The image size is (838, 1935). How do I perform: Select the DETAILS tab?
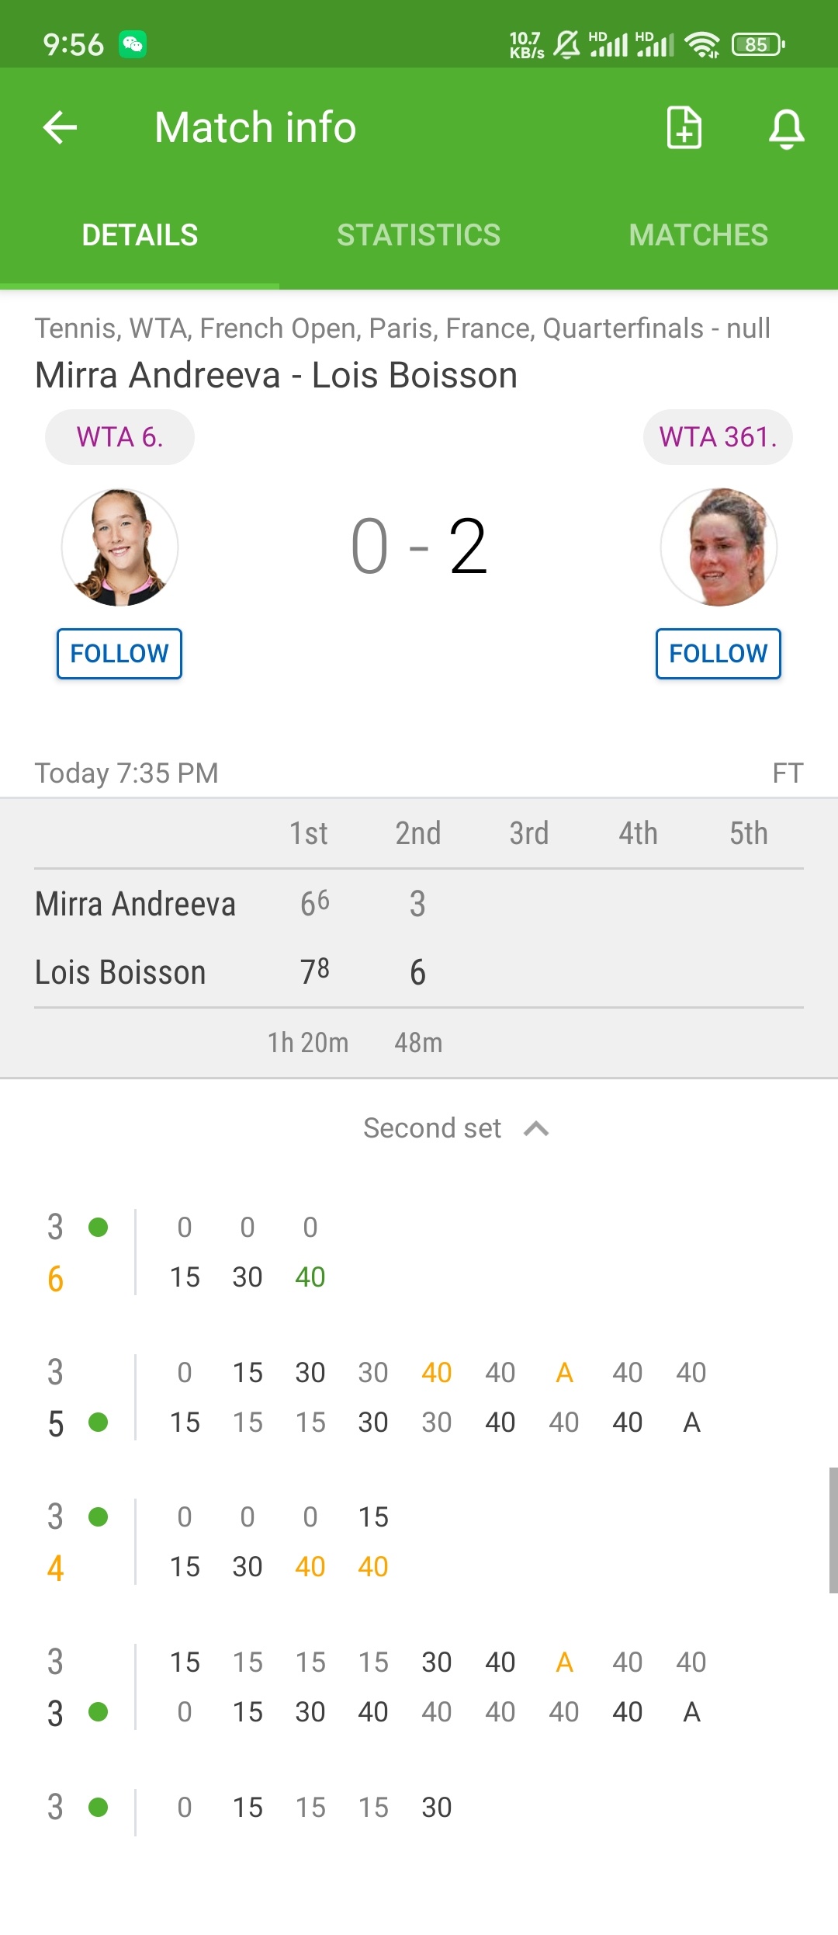point(140,235)
